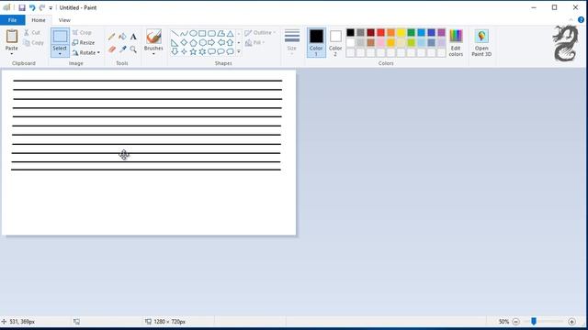This screenshot has height=330, width=588.
Task: Select the Fill with color bucket tool
Action: [122, 37]
